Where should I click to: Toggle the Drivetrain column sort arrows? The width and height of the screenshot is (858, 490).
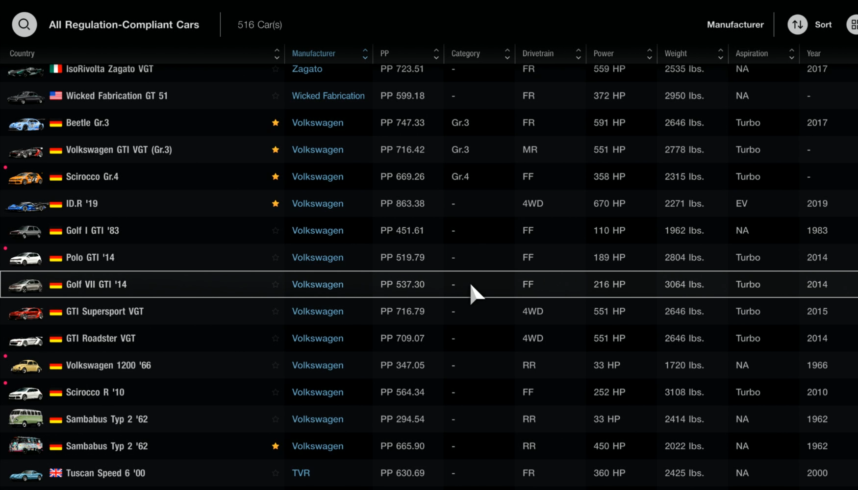point(579,53)
